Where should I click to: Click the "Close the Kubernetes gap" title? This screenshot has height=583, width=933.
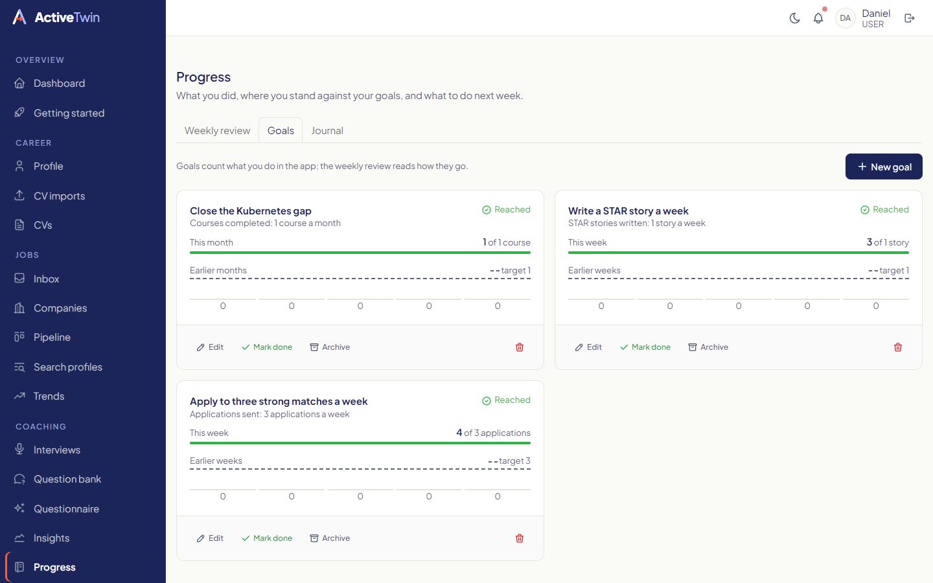(251, 211)
